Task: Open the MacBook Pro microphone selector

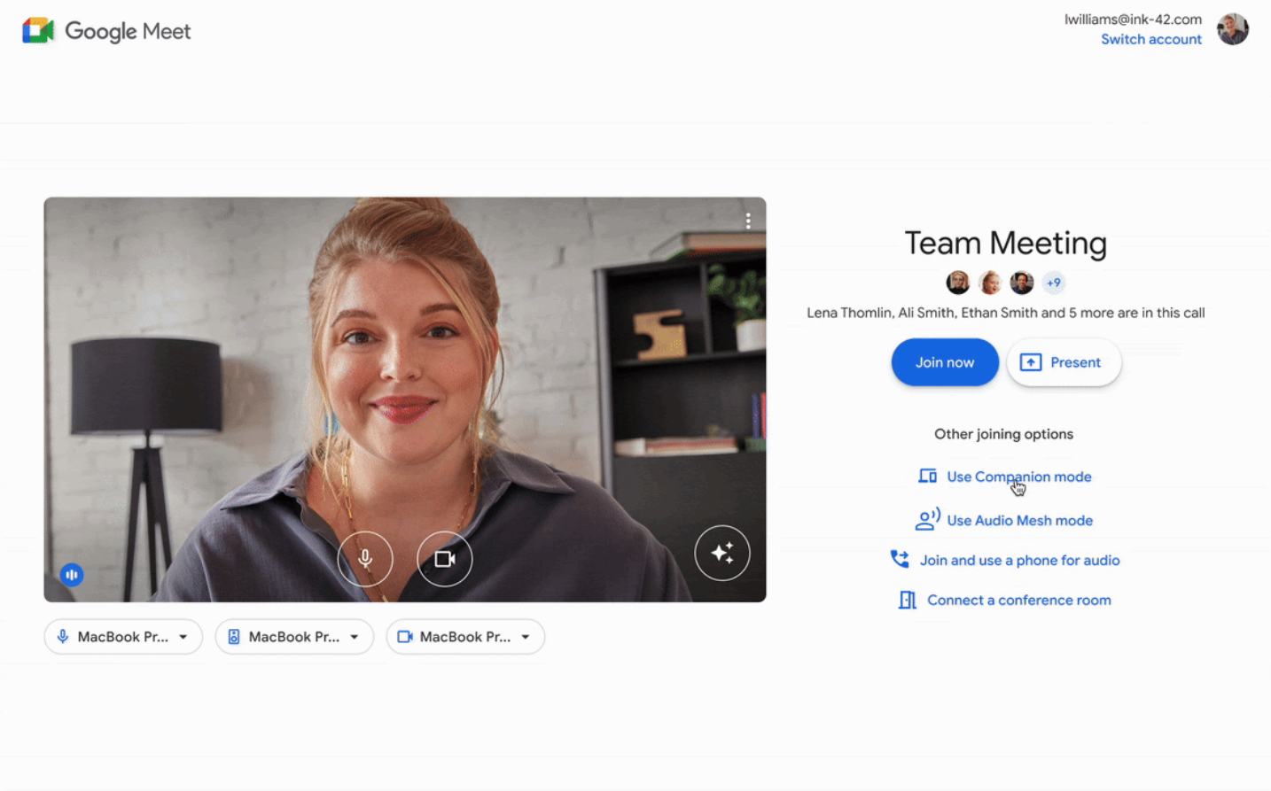Action: 122,636
